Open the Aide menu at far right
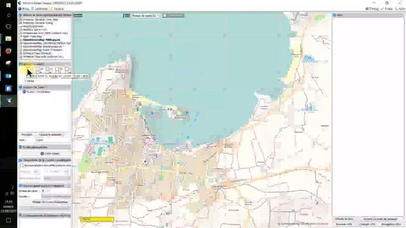This screenshot has width=406, height=228. tap(400, 9)
